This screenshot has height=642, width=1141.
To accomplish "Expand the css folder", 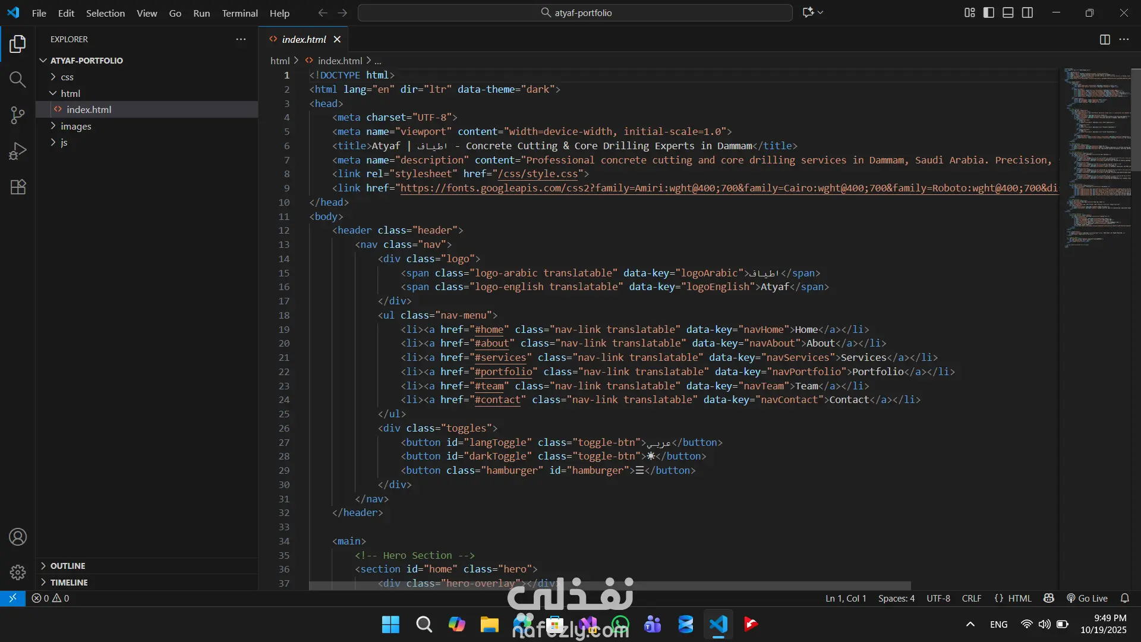I will tap(67, 77).
